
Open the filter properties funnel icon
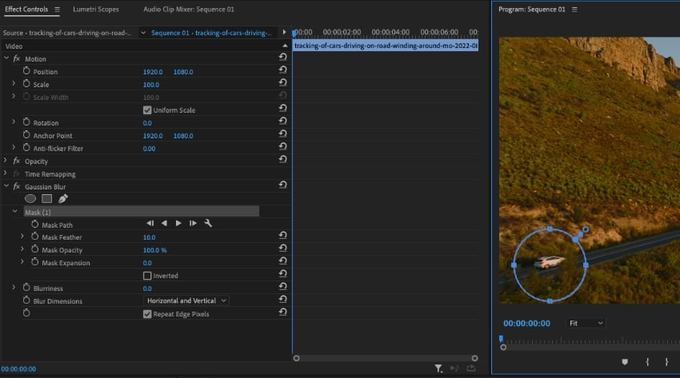[x=438, y=368]
